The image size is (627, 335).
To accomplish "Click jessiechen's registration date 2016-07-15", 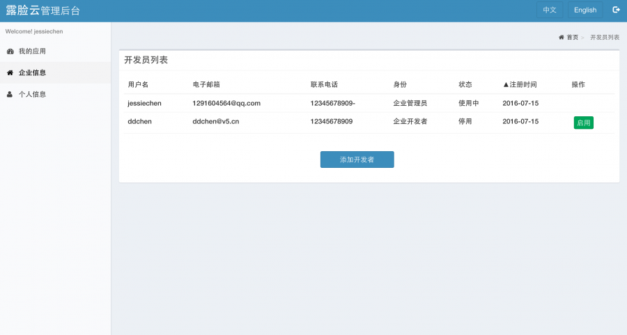I will pyautogui.click(x=520, y=103).
